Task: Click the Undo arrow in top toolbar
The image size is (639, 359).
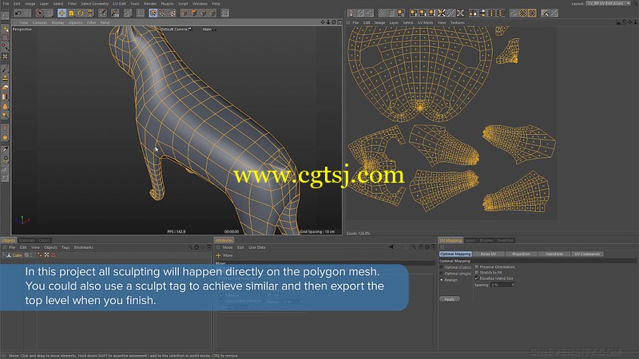Action: point(18,14)
